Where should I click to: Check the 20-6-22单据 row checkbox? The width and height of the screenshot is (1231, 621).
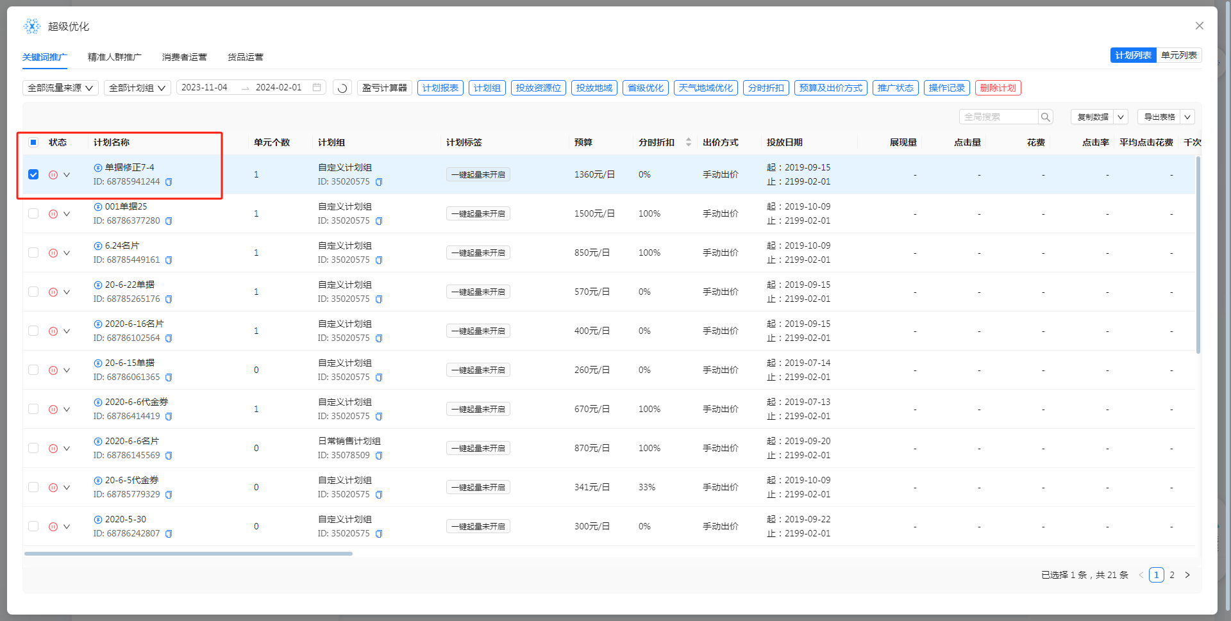33,292
